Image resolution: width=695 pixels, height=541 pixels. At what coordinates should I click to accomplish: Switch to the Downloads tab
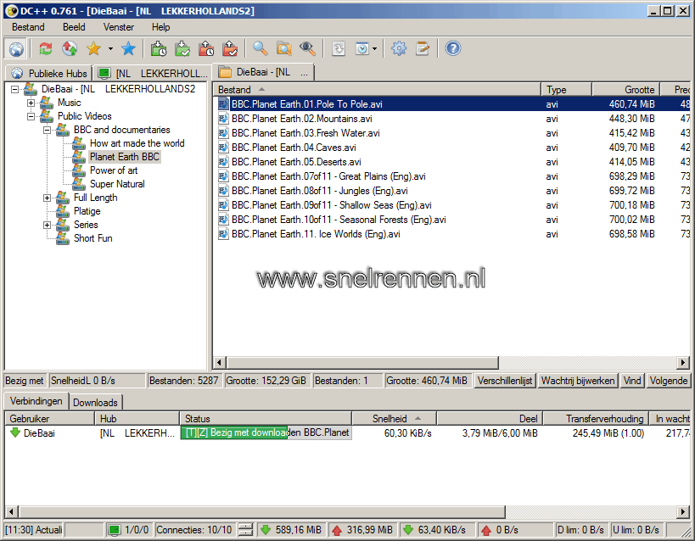(x=95, y=402)
